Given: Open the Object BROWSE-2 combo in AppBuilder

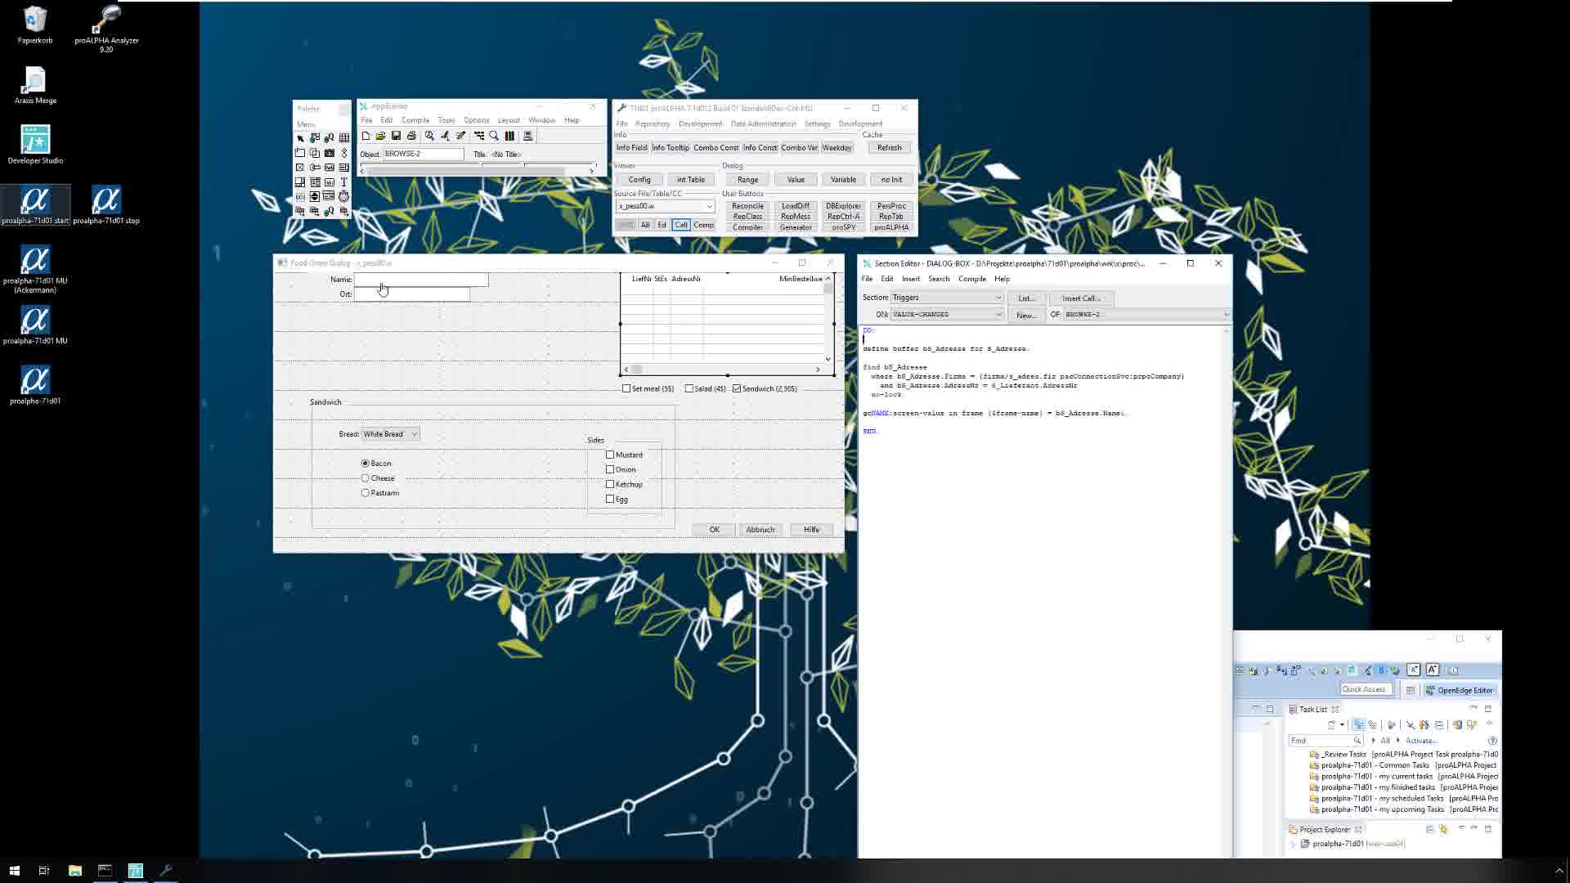Looking at the screenshot, I should click(423, 154).
